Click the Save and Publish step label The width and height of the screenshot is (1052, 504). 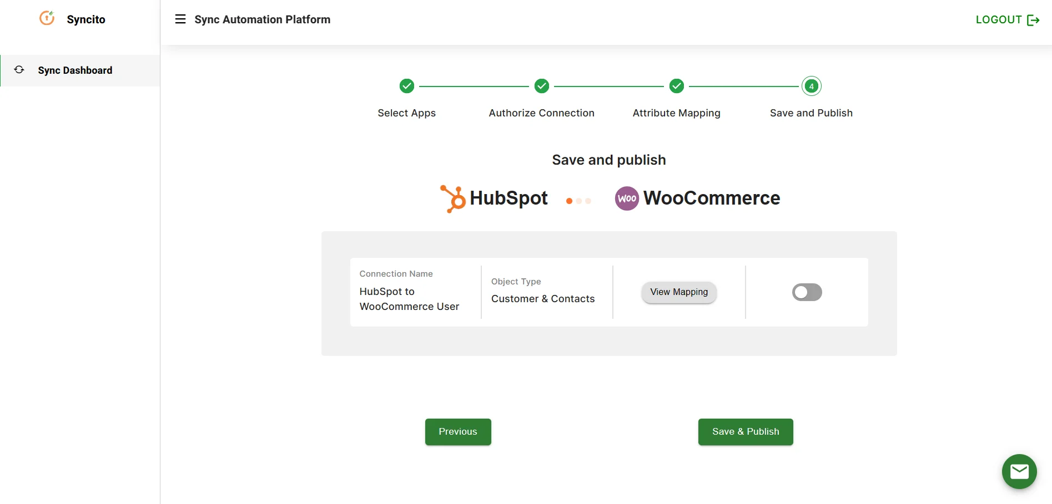[x=811, y=113]
